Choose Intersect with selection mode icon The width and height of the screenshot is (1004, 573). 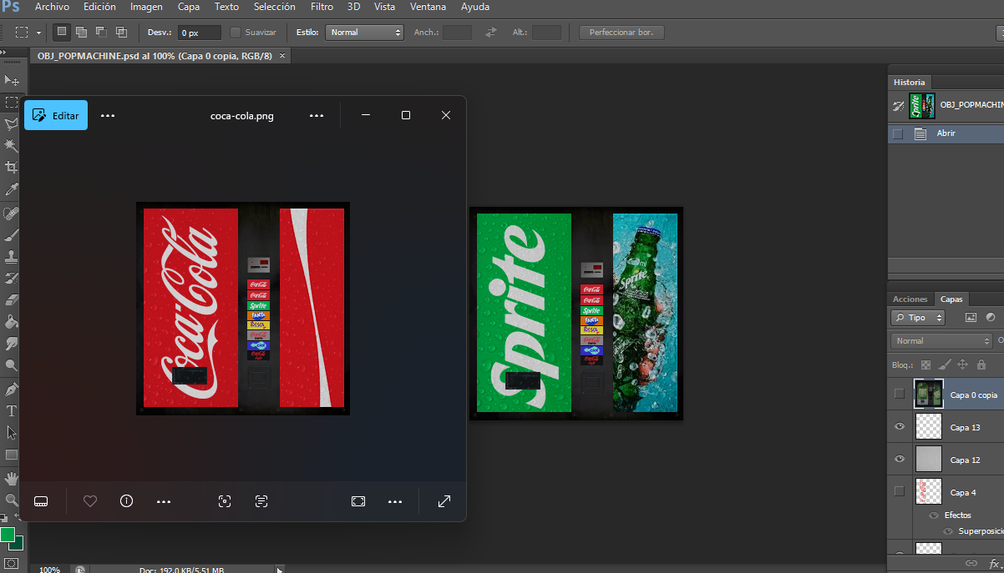121,32
